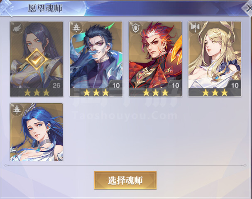Screen dimensions: 252x199
Task: Select the dark-haired masked man card
Action: pos(96,59)
